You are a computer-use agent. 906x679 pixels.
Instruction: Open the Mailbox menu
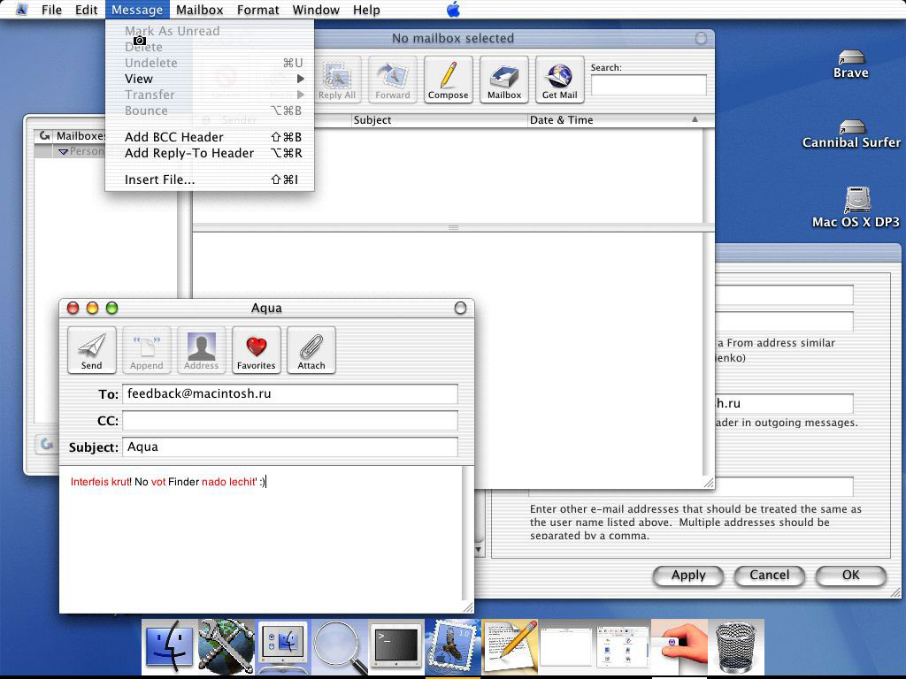pyautogui.click(x=199, y=10)
